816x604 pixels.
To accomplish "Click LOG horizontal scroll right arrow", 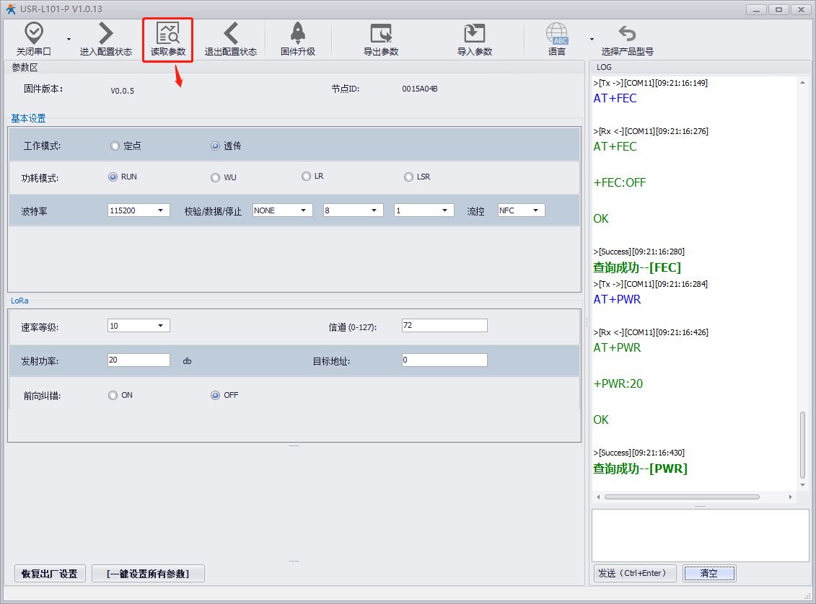I will click(x=791, y=497).
